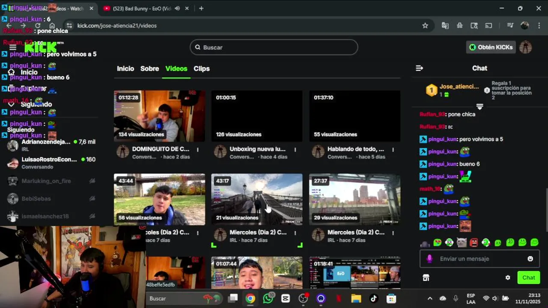548x308 pixels.
Task: Switch to the Inicio tab
Action: tap(125, 68)
